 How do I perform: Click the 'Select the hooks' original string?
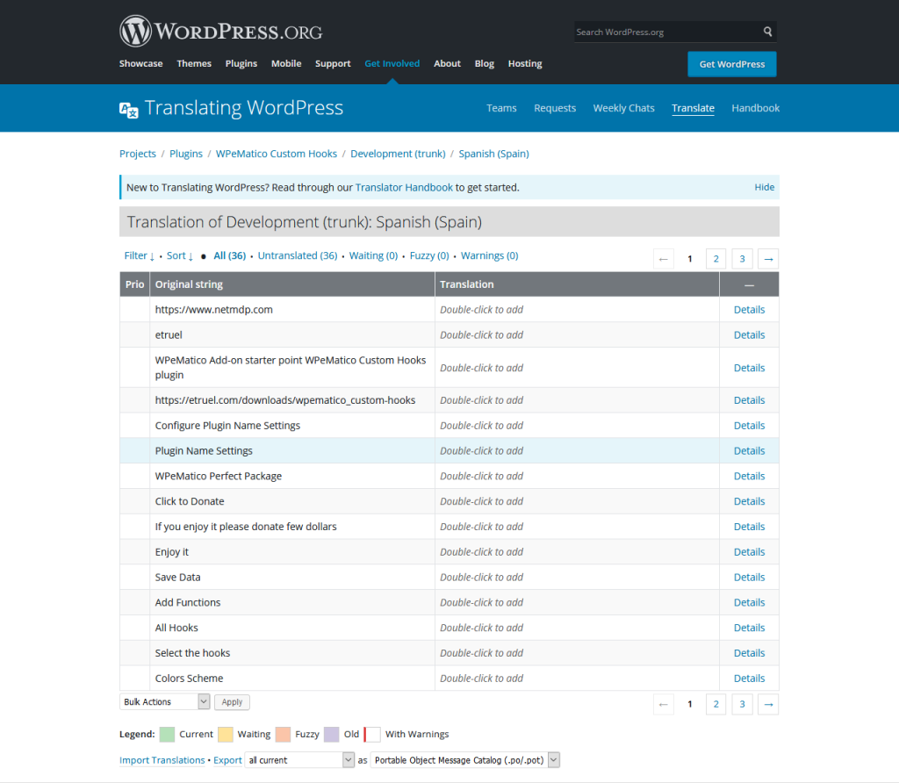[192, 653]
